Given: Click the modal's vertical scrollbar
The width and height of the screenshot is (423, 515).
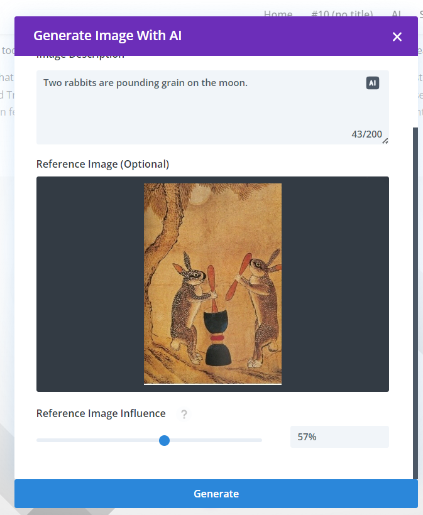Looking at the screenshot, I should click(x=415, y=303).
